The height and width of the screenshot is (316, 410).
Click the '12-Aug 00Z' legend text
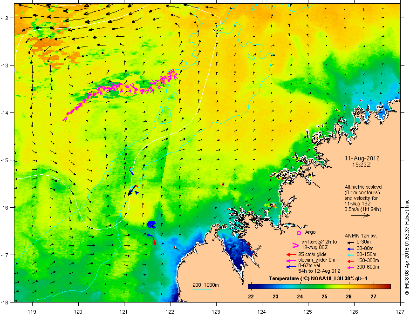click(314, 247)
